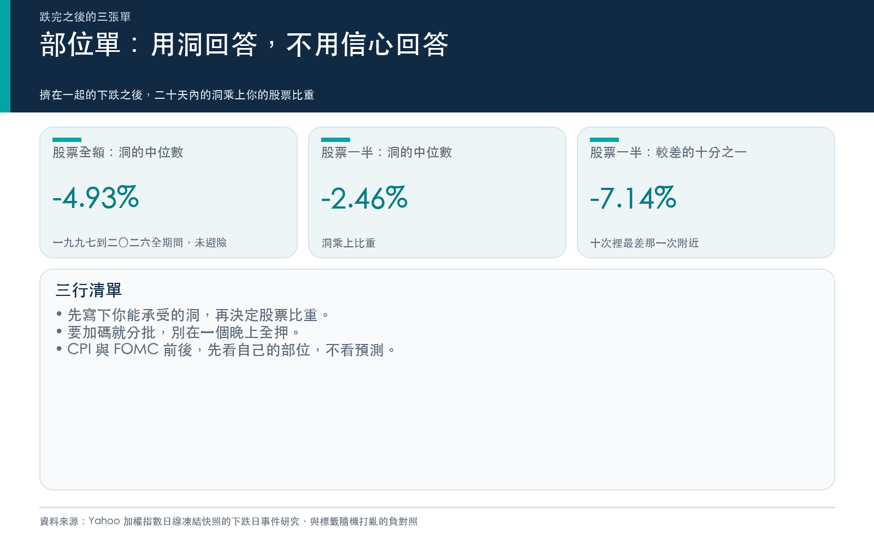
Task: Click the note 十次裡最差那一次附近
Action: click(645, 243)
